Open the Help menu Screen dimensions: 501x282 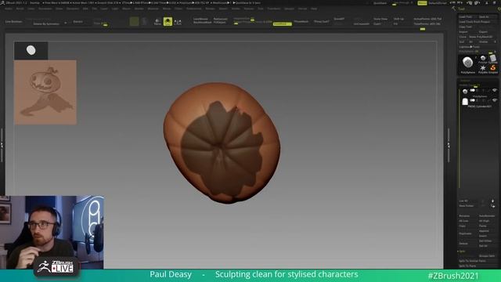point(314,9)
